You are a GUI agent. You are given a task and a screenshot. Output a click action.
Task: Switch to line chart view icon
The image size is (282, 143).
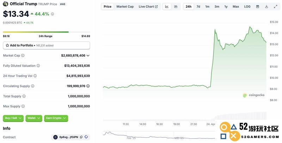coord(167,7)
